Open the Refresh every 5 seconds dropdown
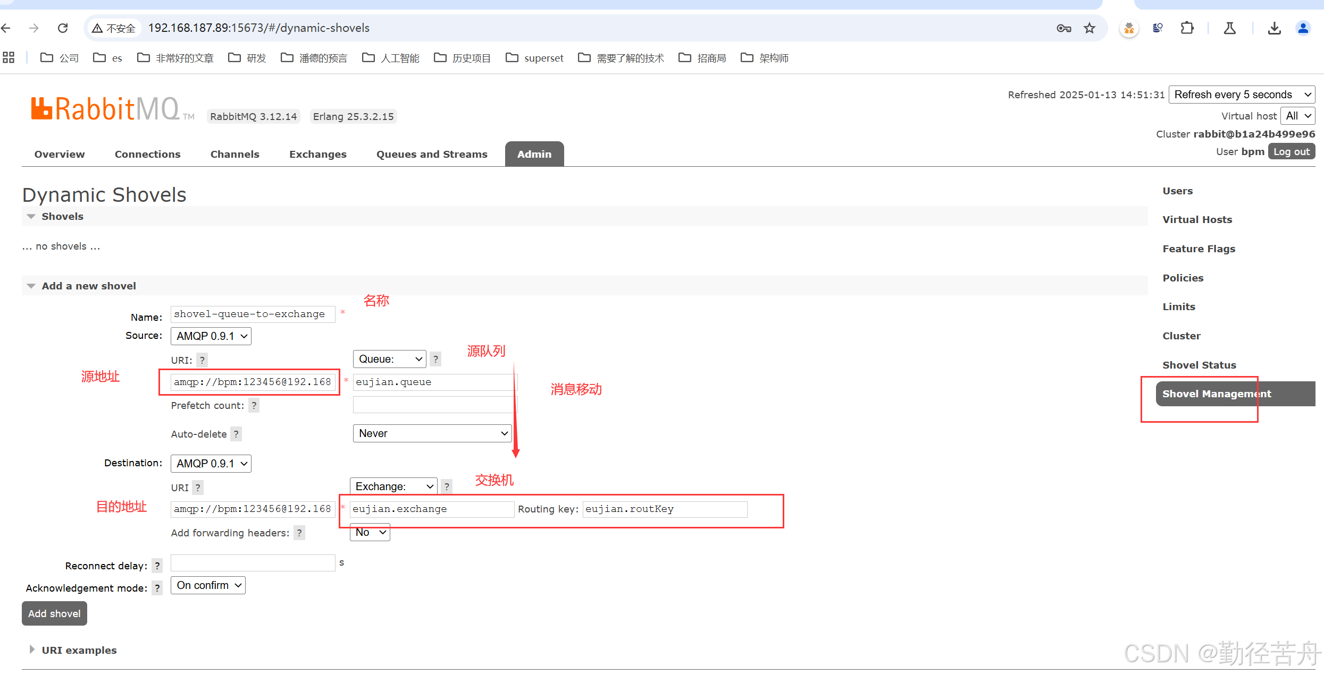 pyautogui.click(x=1242, y=95)
